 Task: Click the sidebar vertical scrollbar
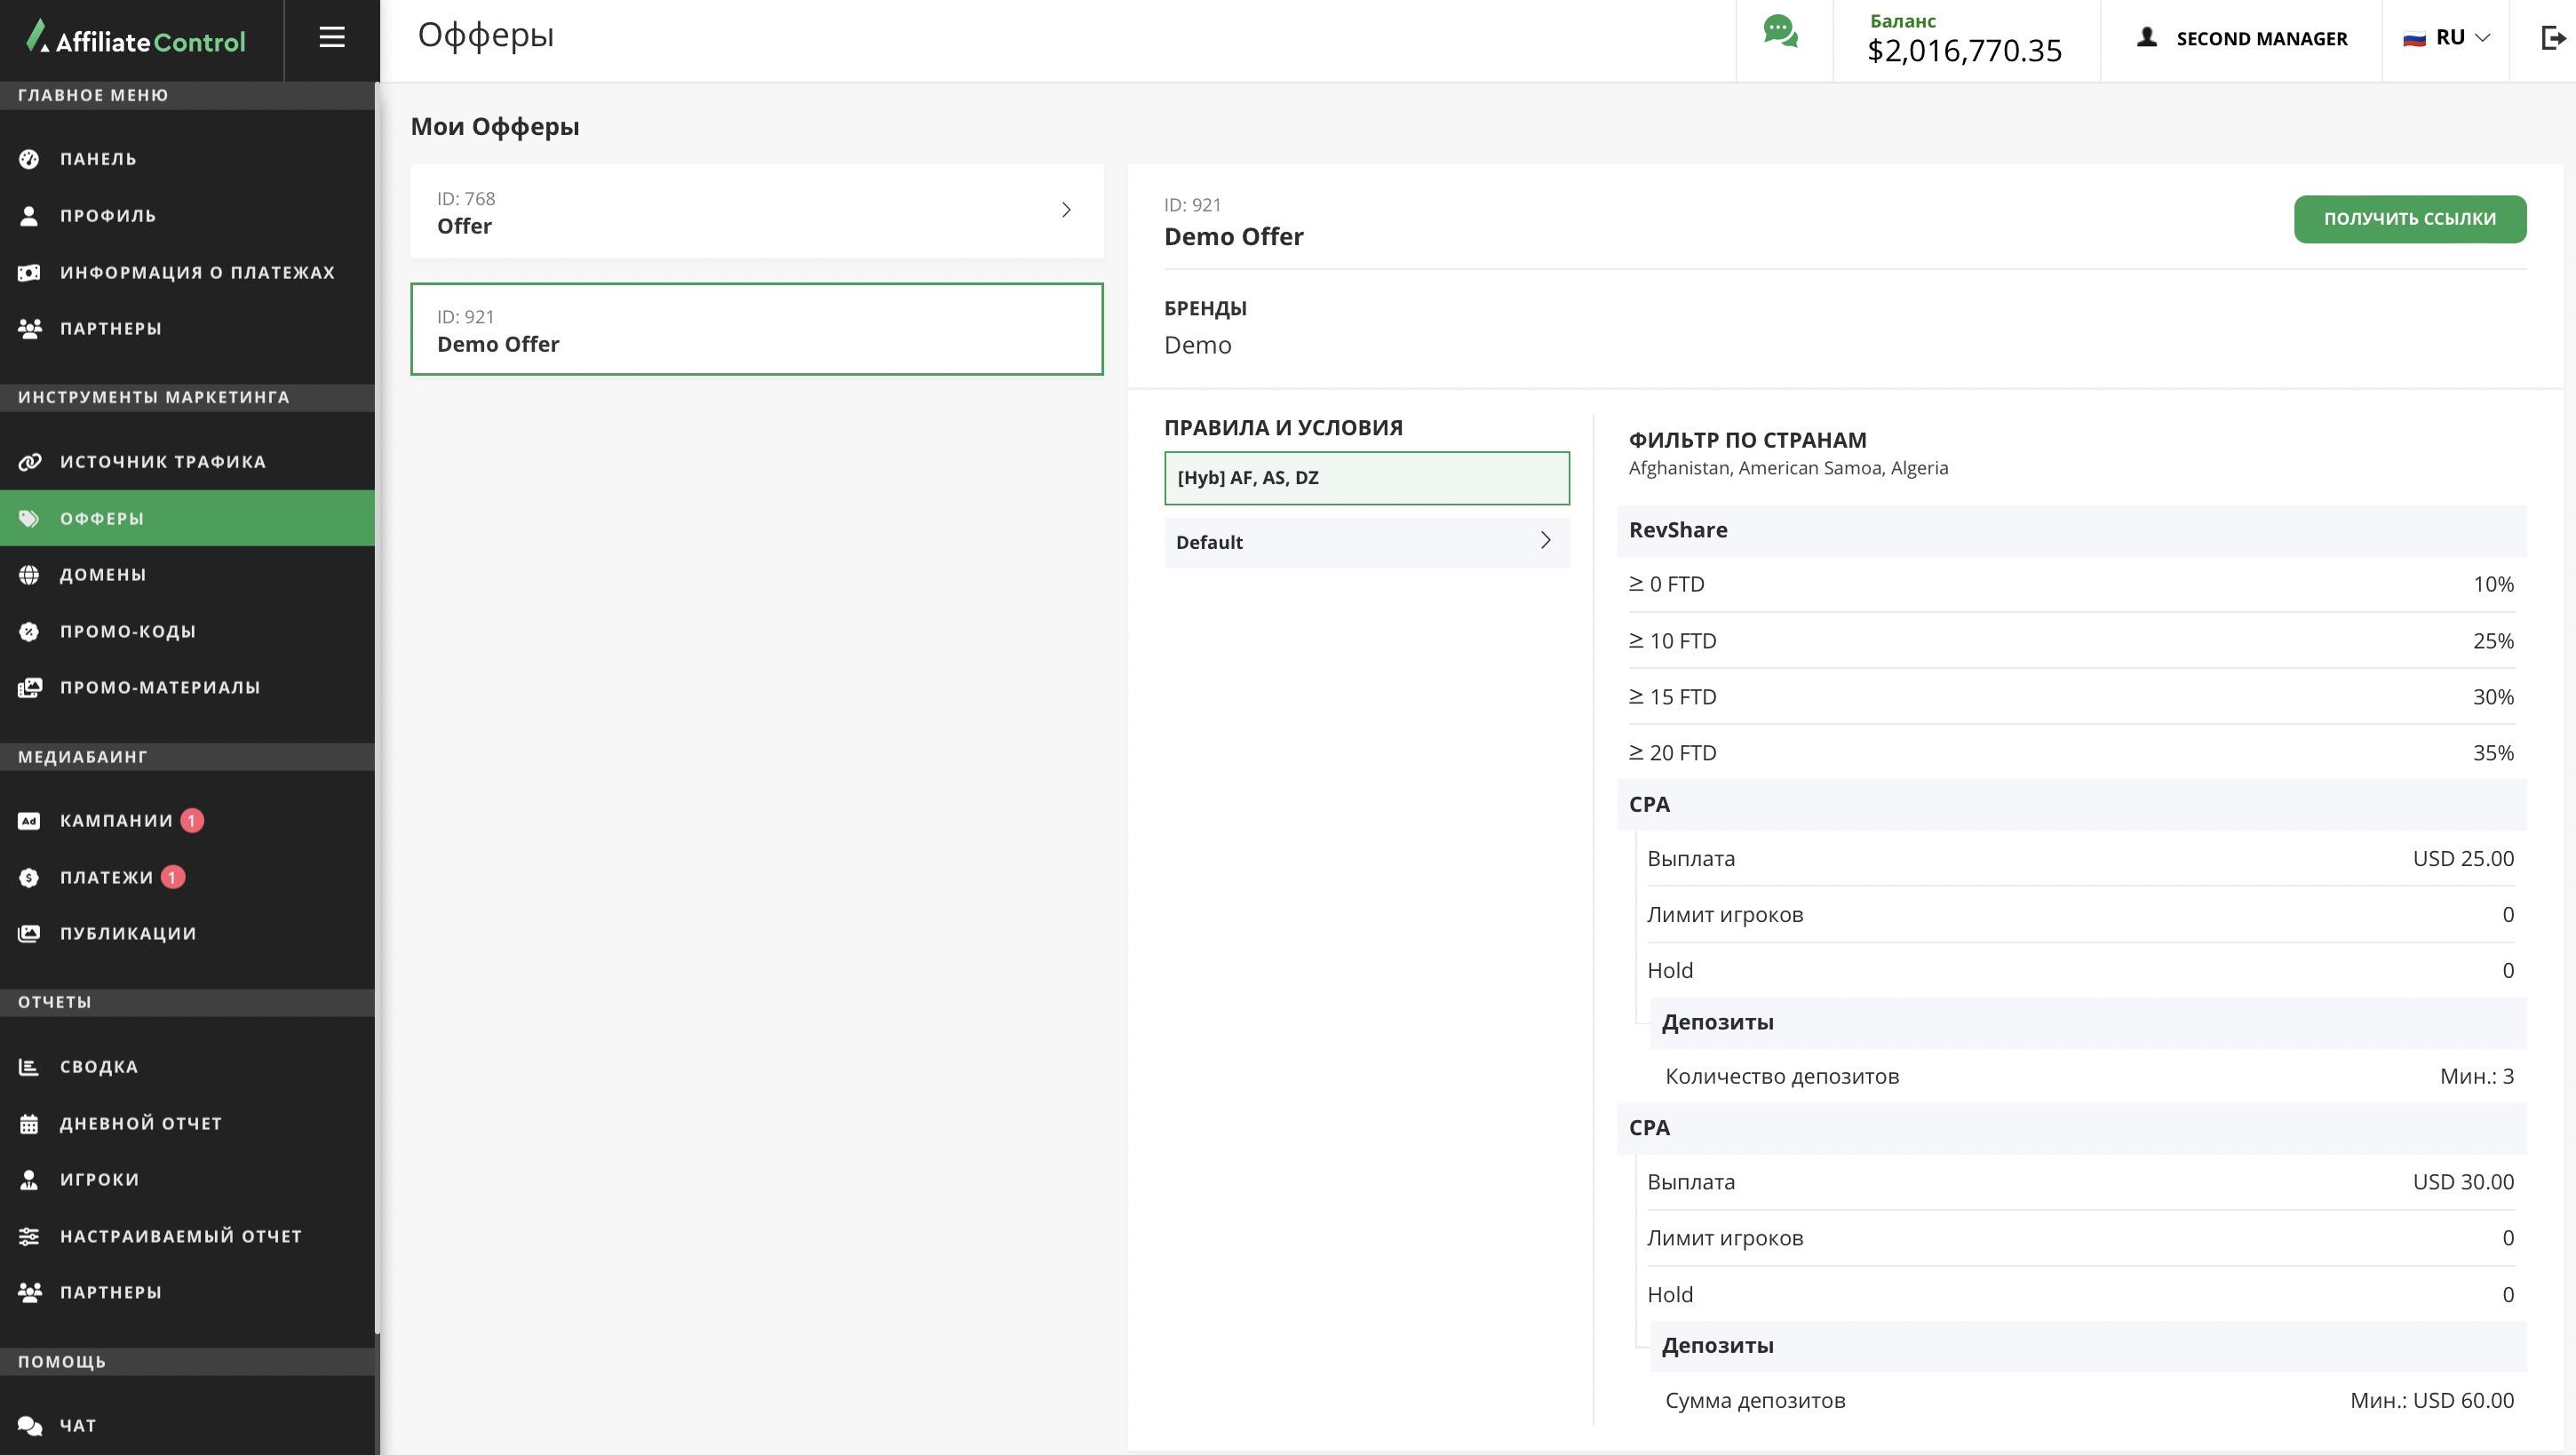click(377, 700)
